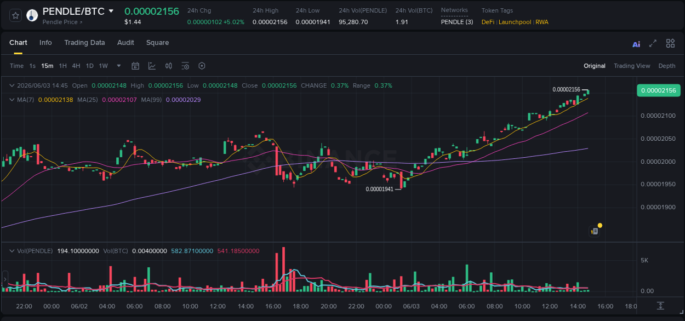Viewport: 685px width, 321px height.
Task: Open the go-to-date calendar icon
Action: tap(135, 66)
